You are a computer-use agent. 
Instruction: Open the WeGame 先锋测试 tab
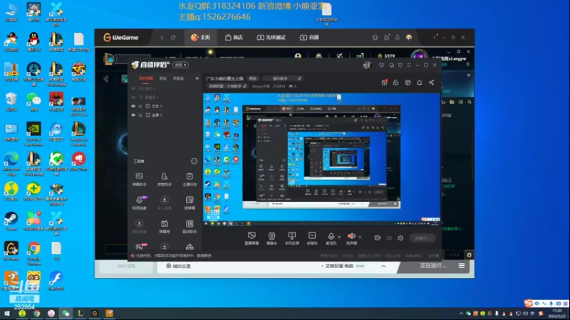click(271, 38)
